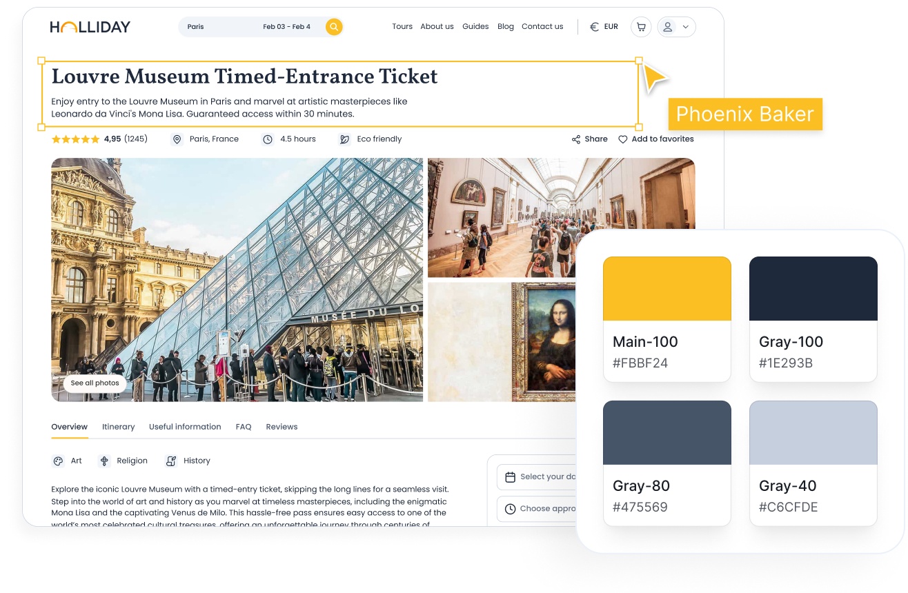Select the Main-100 yellow color swatch
908x593 pixels.
667,289
